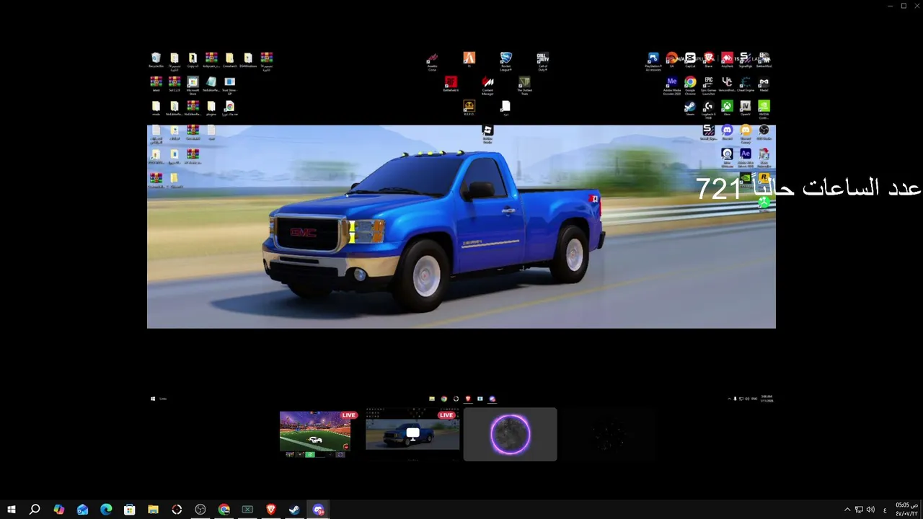Image resolution: width=923 pixels, height=519 pixels.
Task: Open the taskbar clock and date
Action: [906, 510]
